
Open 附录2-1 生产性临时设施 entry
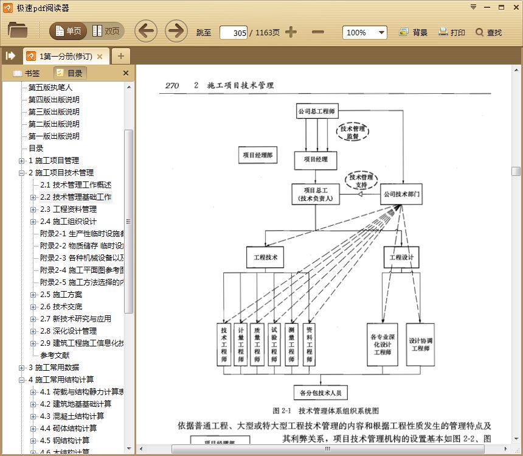(x=81, y=234)
